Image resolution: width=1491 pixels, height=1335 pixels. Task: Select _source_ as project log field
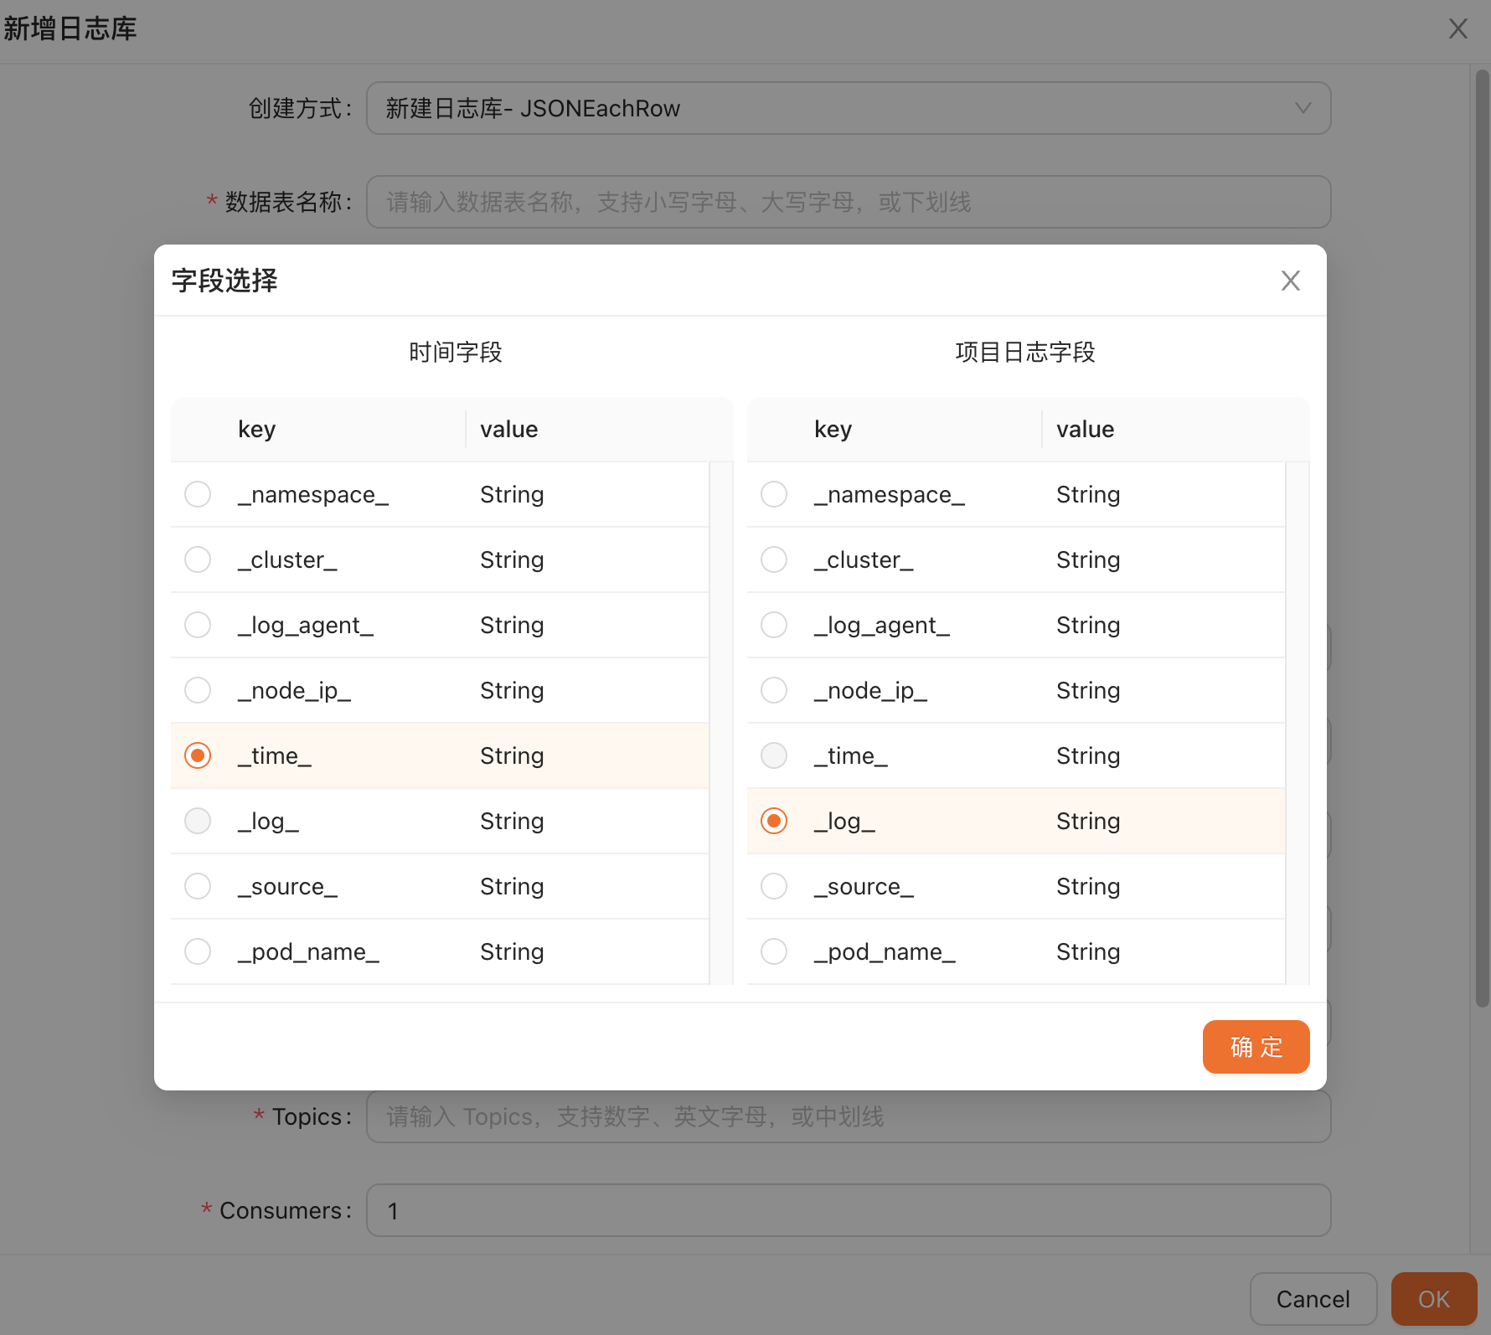774,886
